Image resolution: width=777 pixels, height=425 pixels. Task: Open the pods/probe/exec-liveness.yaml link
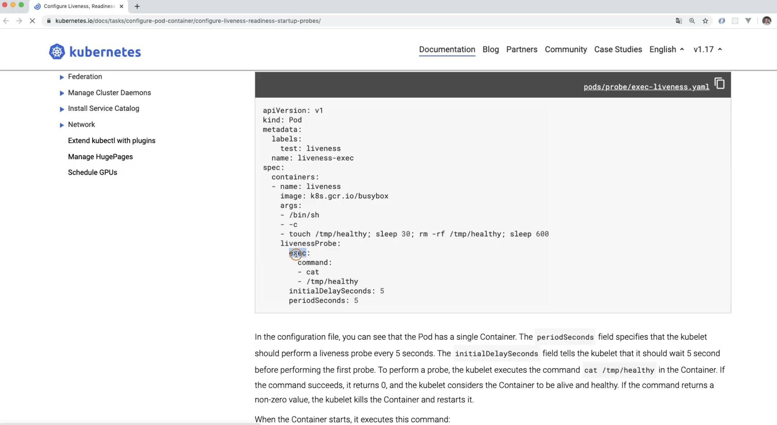coord(646,87)
